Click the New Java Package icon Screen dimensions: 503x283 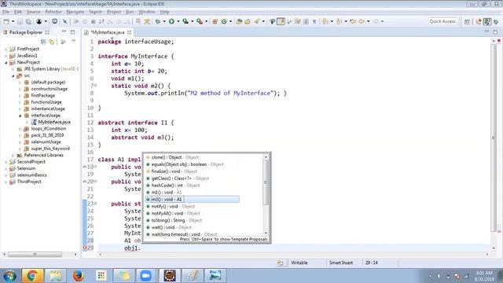[215, 21]
